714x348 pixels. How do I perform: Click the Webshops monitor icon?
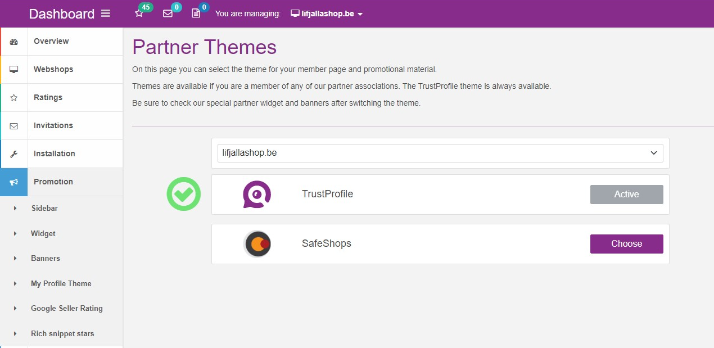[x=14, y=70]
